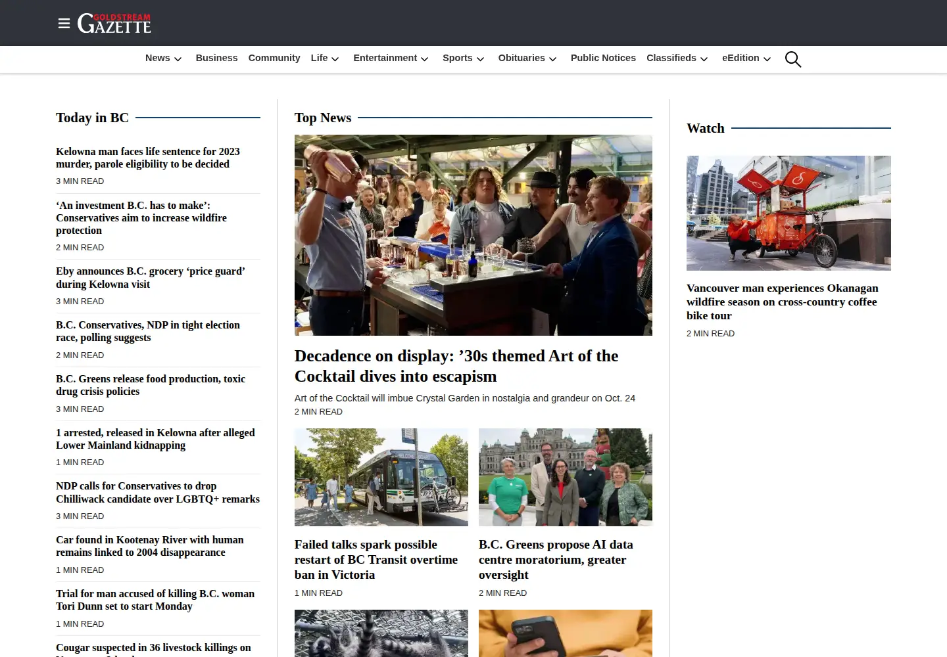Open Art of the Cocktail headline
The image size is (947, 657).
click(x=456, y=366)
